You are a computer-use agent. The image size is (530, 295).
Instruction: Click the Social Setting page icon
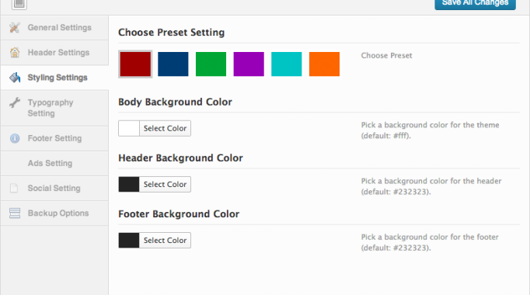tap(14, 188)
